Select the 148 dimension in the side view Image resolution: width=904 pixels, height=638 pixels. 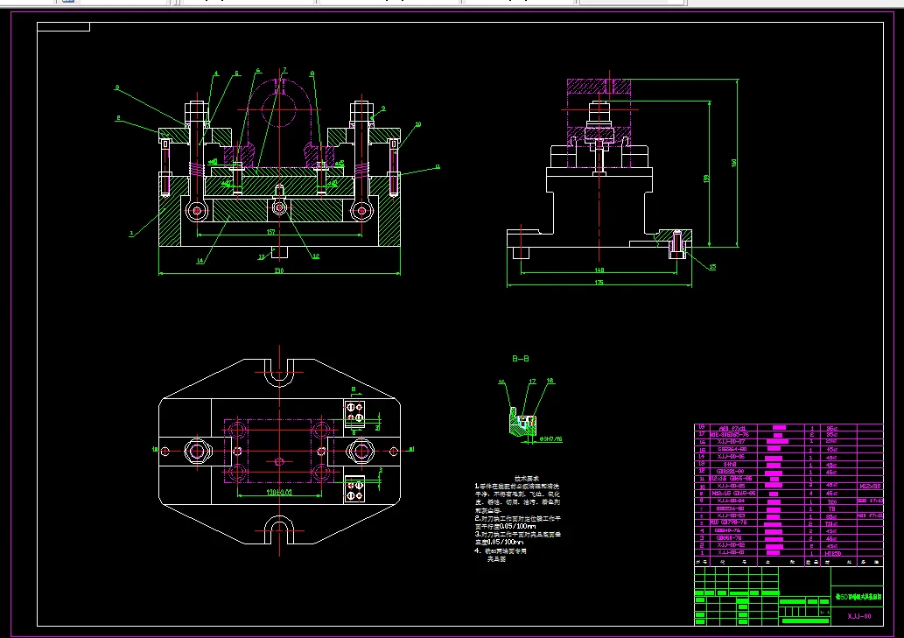[x=599, y=270]
